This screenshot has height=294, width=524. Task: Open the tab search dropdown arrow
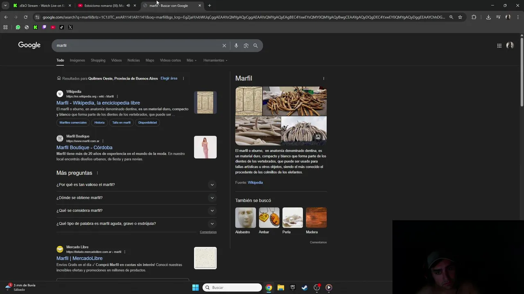[x=5, y=6]
